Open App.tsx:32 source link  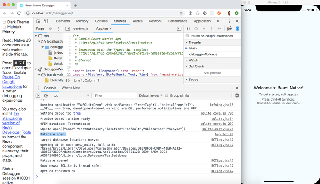[224, 135]
